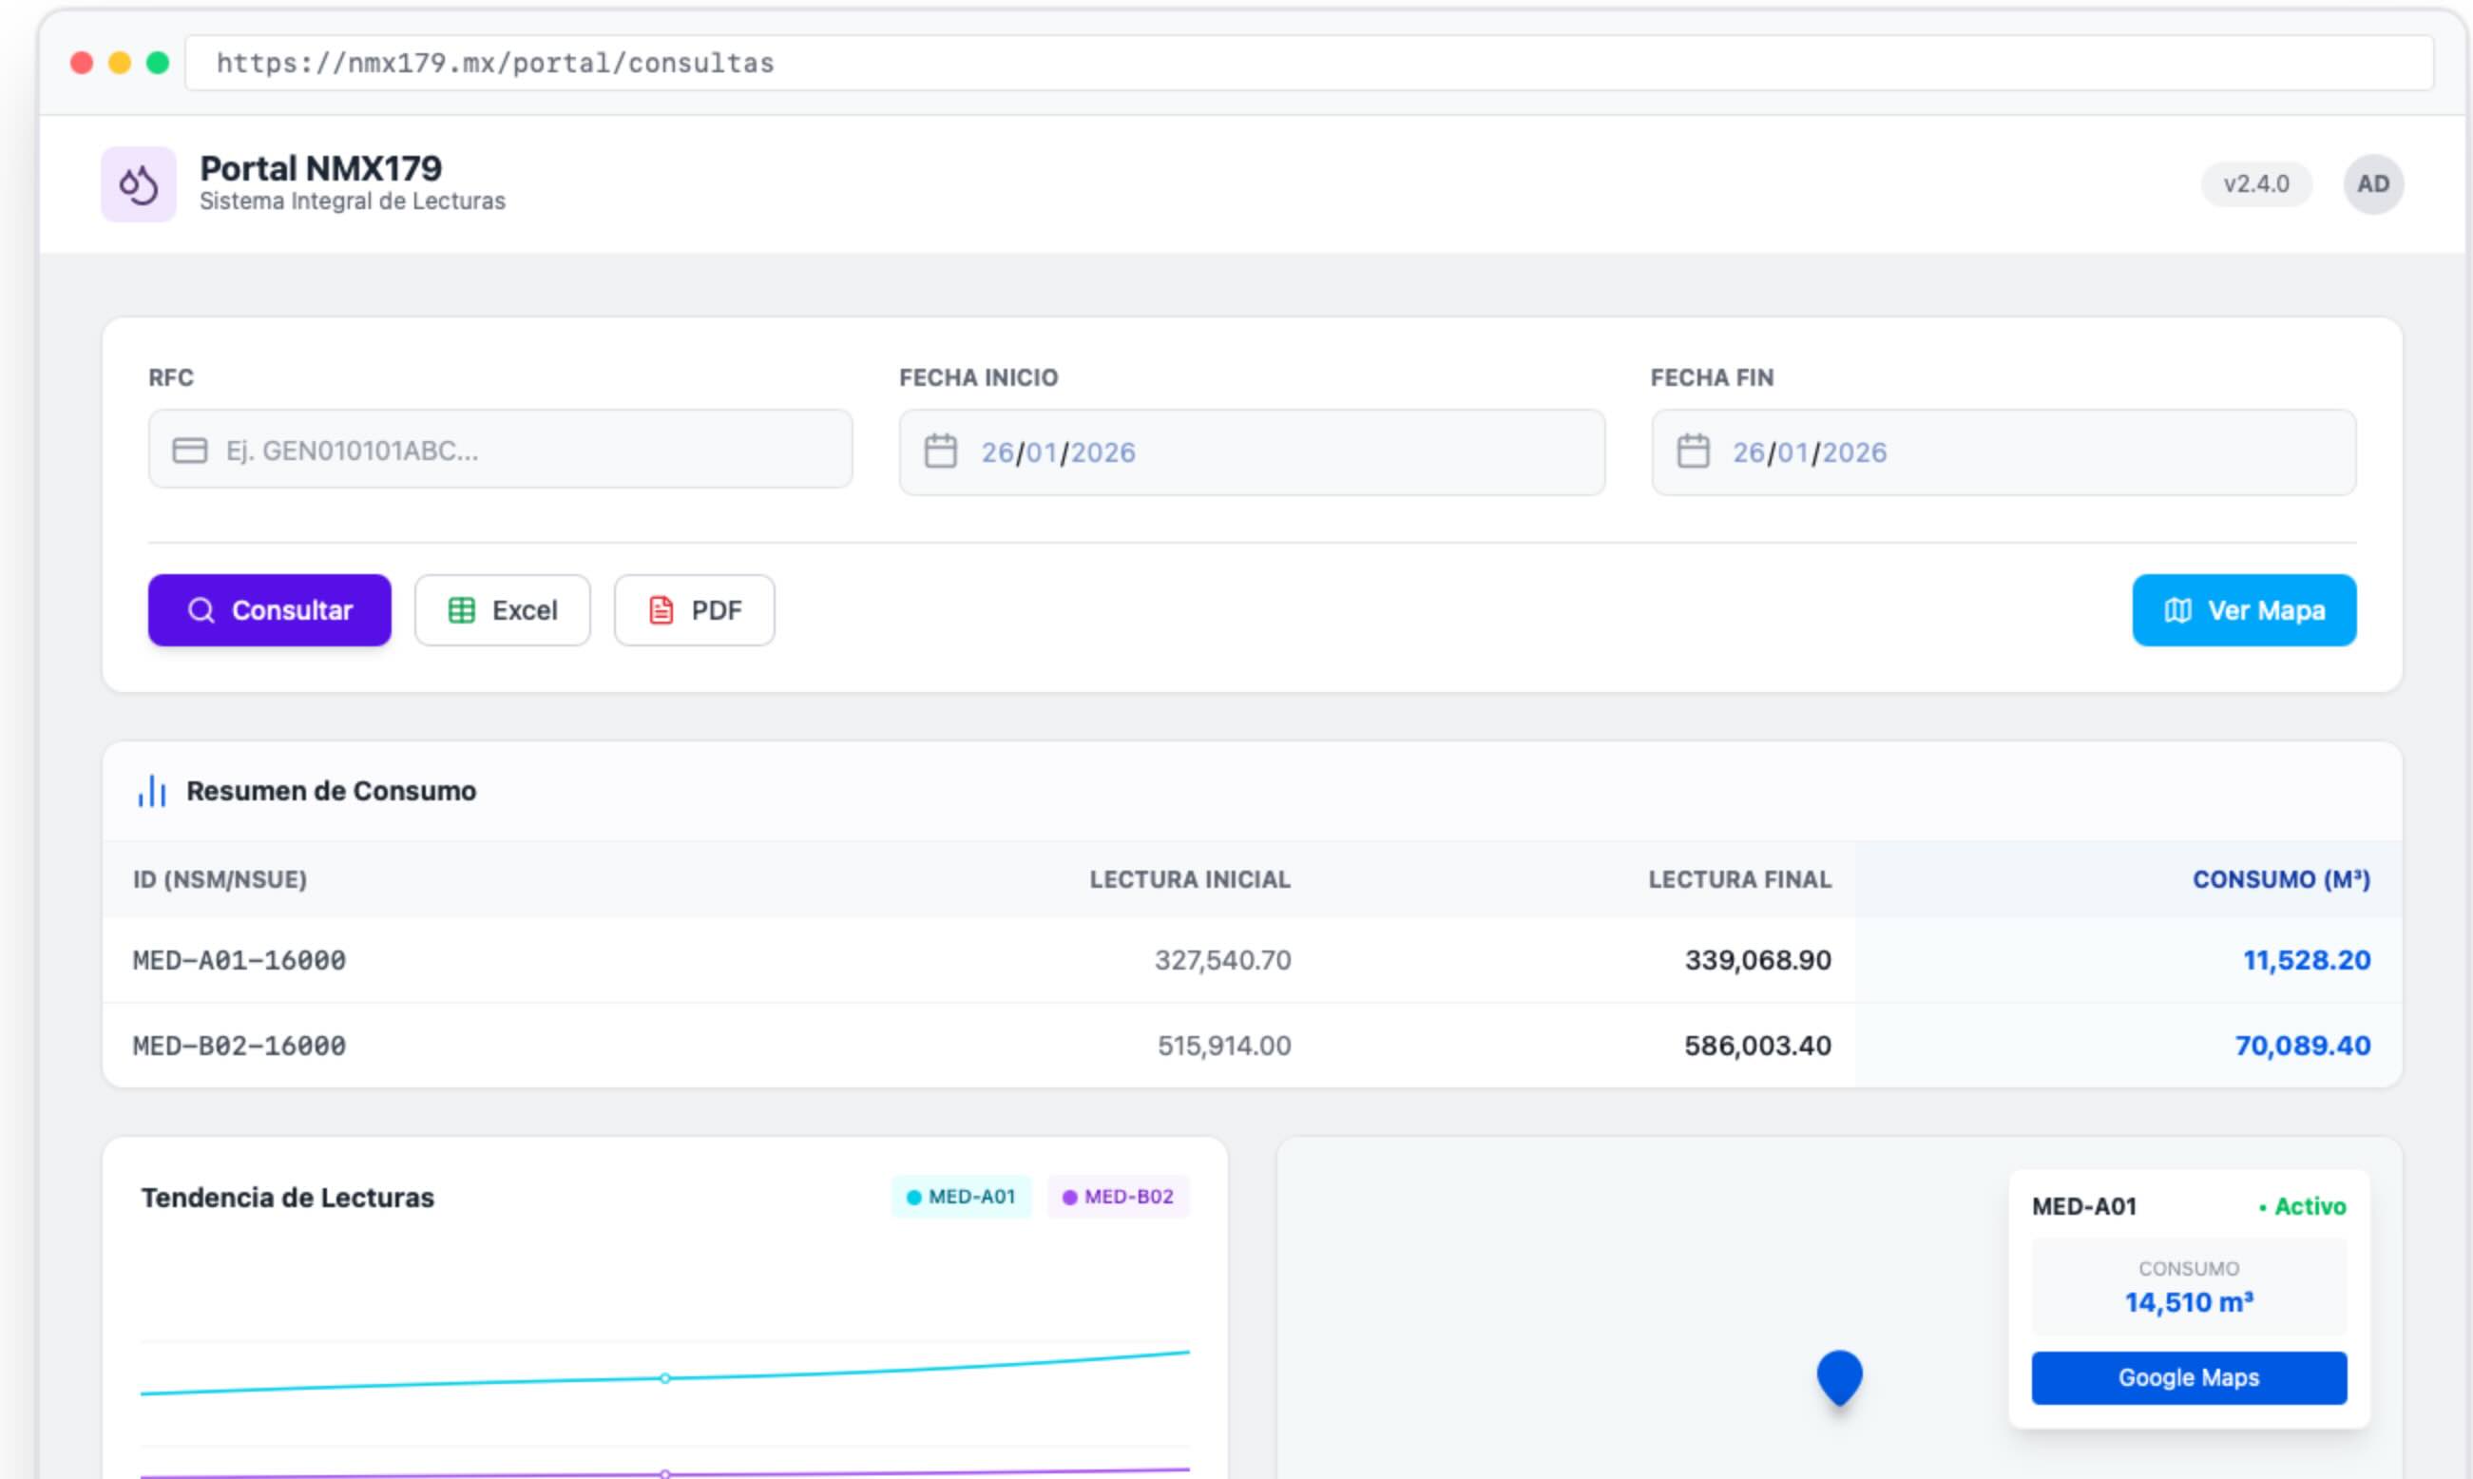Open Google Maps for MED-A01

click(x=2188, y=1377)
